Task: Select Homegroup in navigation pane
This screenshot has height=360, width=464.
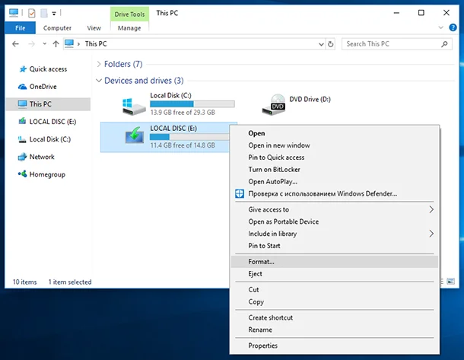Action: tap(47, 174)
